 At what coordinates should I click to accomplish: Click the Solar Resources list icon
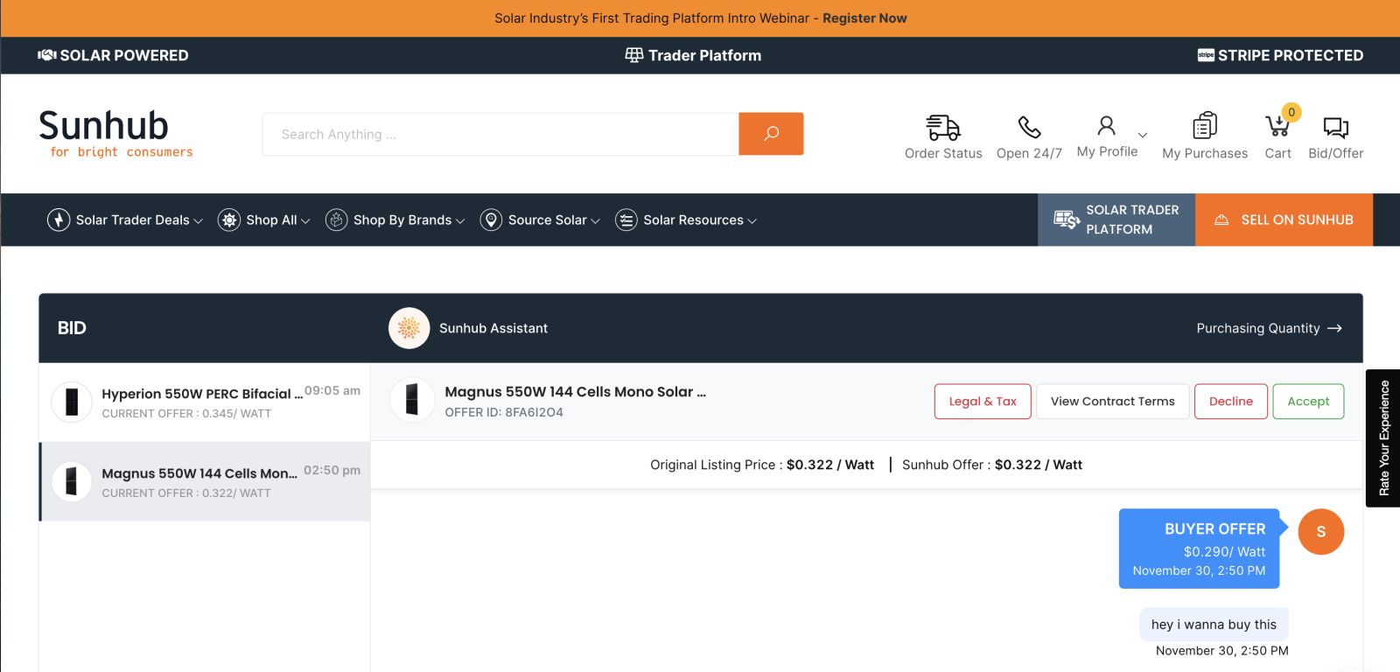click(x=626, y=220)
